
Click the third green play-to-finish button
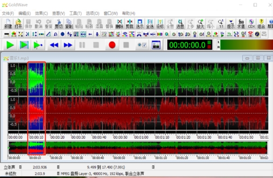[x=38, y=45]
